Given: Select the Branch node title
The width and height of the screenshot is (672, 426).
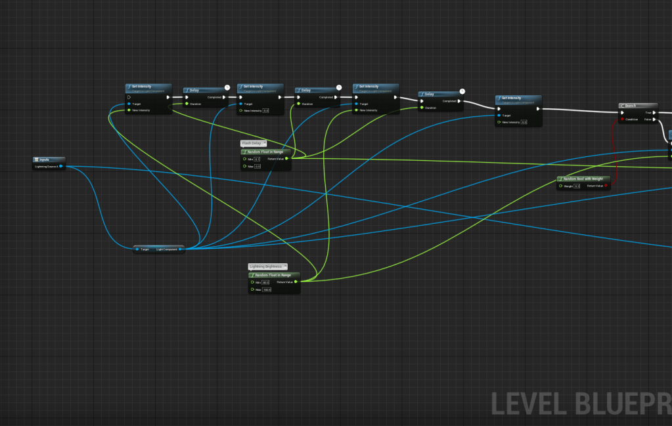Looking at the screenshot, I should pos(630,106).
